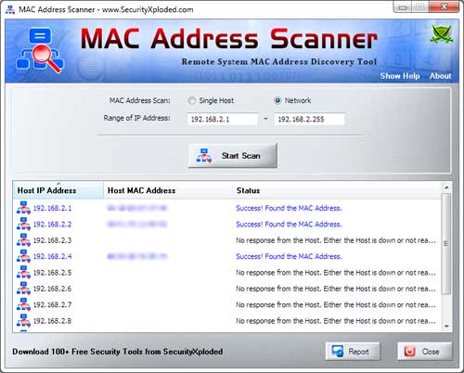Click blurred MAC address of 192.168.2.4
Image resolution: width=464 pixels, height=373 pixels.
click(x=137, y=256)
